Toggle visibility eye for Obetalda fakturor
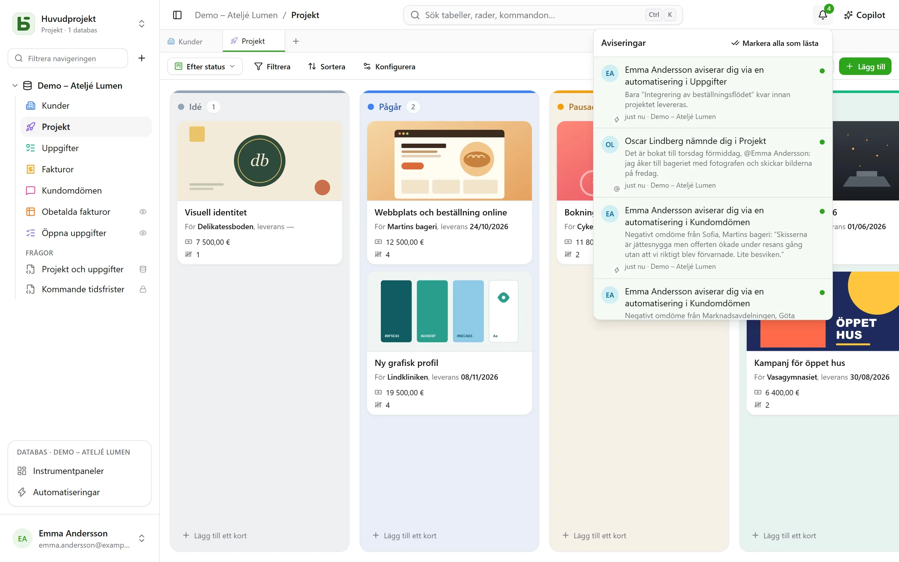899x562 pixels. pos(143,211)
